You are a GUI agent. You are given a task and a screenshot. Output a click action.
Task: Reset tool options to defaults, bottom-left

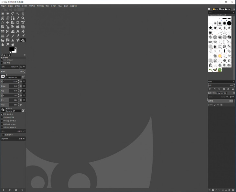[x=22, y=190]
